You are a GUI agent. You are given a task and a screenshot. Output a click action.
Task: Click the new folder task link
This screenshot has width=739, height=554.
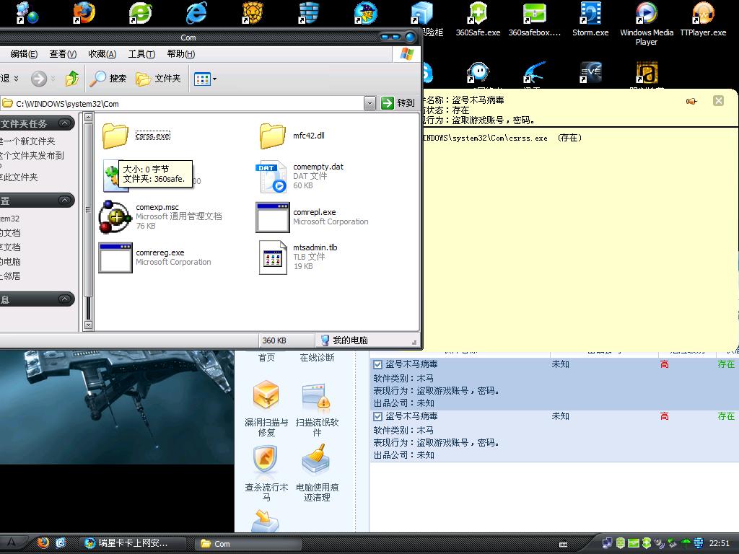click(28, 141)
